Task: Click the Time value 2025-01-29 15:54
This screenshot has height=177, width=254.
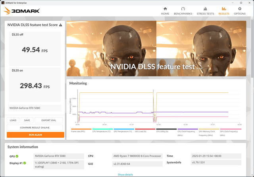Action: click(x=216, y=156)
